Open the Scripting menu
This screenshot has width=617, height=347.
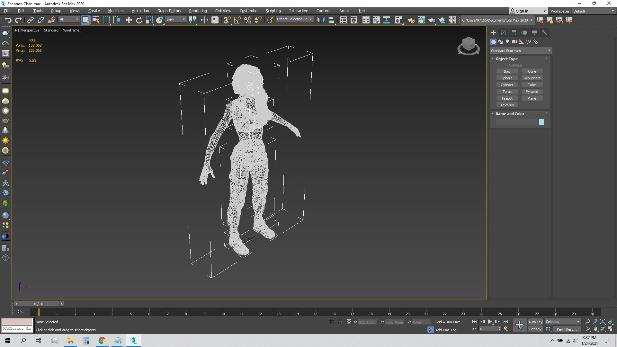(273, 11)
